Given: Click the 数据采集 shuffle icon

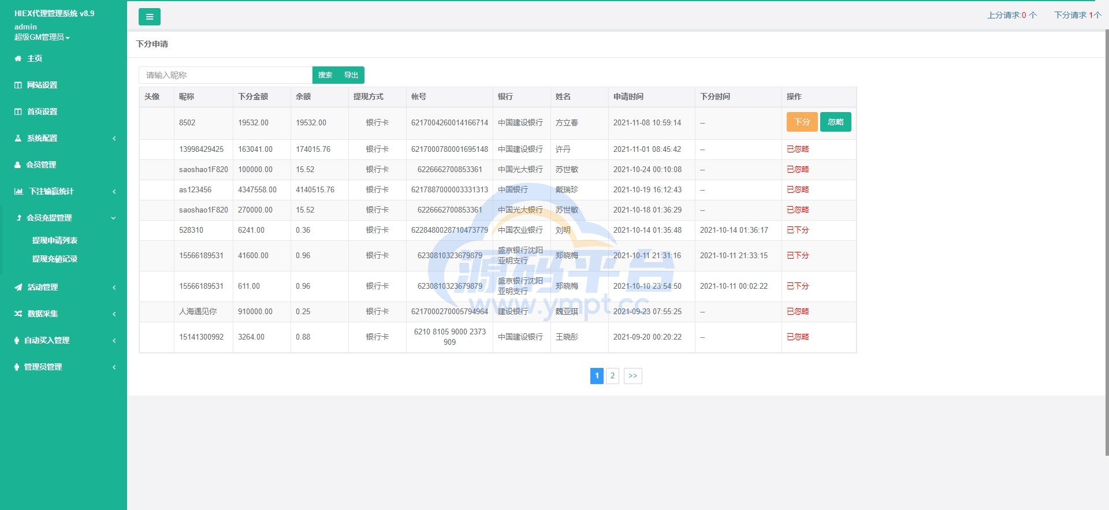Looking at the screenshot, I should [18, 314].
